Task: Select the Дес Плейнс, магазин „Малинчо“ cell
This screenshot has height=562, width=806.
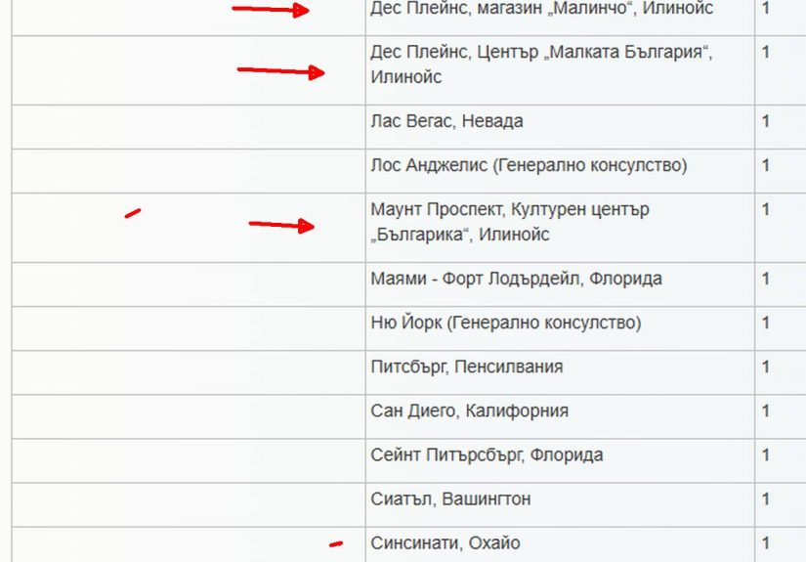Action: pyautogui.click(x=541, y=9)
